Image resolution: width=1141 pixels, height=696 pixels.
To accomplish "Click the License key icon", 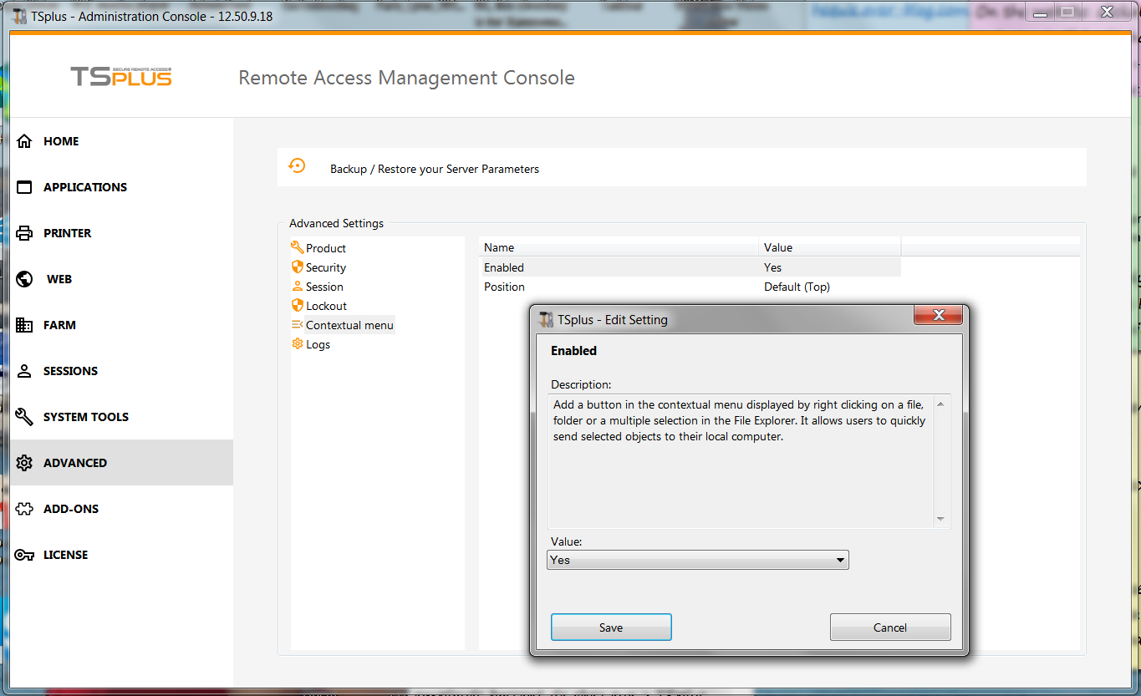I will click(25, 555).
